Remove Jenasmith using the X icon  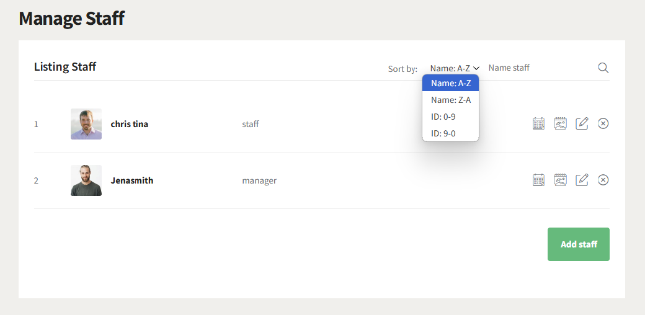click(603, 180)
